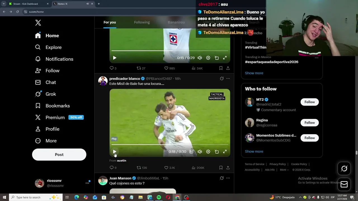Open the austin source link
This screenshot has height=201, width=358.
121,161
